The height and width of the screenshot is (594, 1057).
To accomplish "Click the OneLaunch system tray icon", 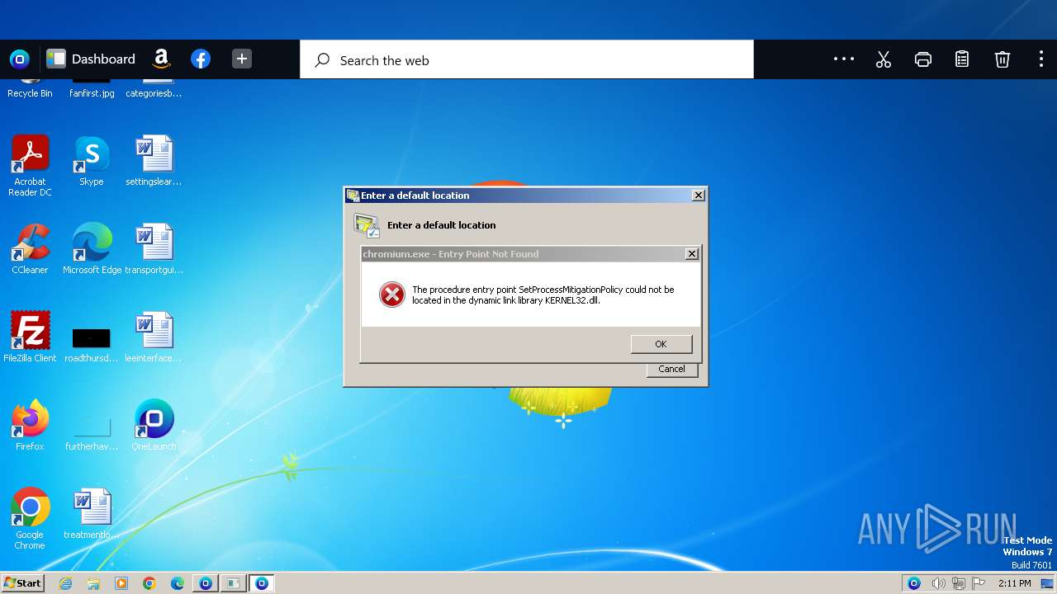I will (x=914, y=583).
